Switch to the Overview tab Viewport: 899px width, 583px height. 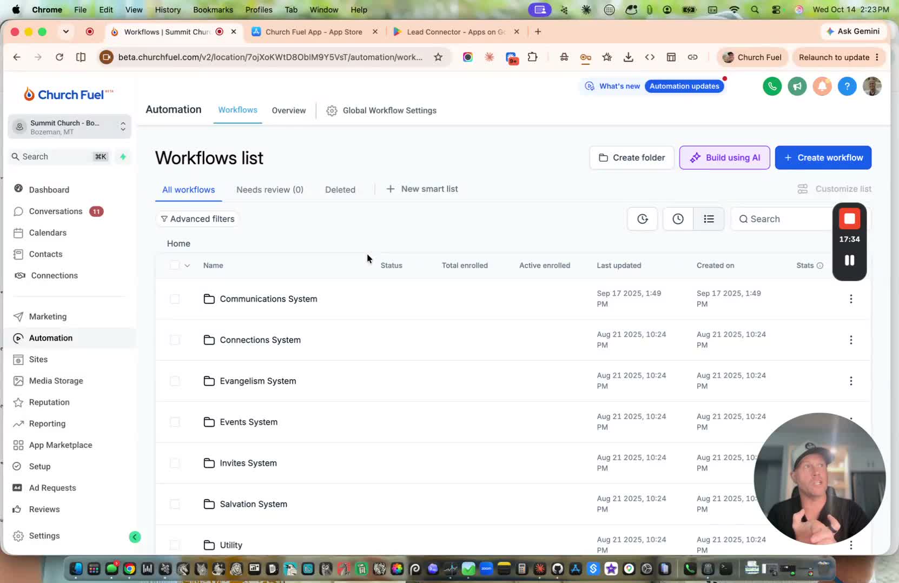pos(289,110)
